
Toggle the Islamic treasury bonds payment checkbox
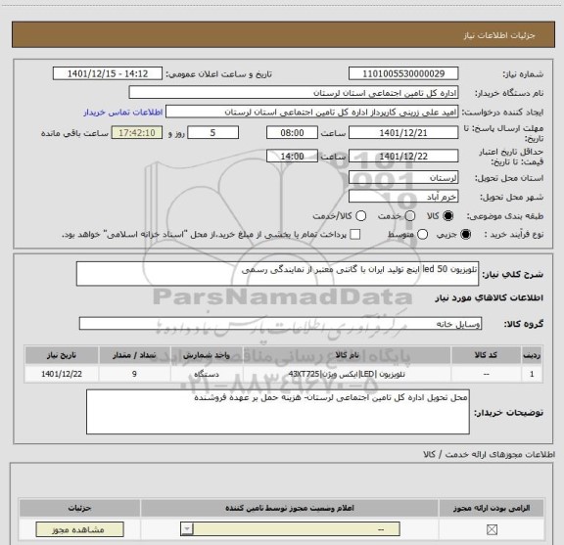coord(355,235)
